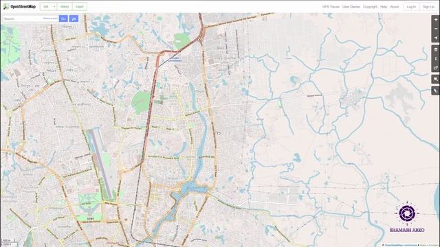The height and width of the screenshot is (247, 440).
Task: Zoom in with the plus icon
Action: point(435,20)
